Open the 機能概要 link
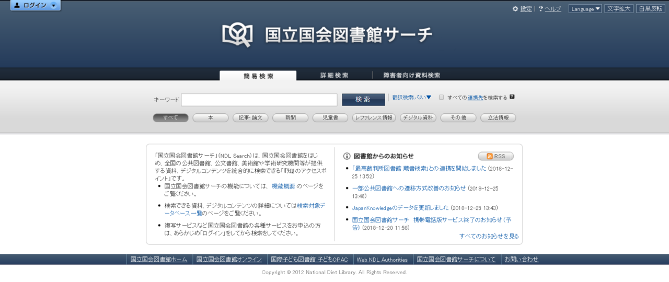Viewport: 669px width, 282px height. pos(283,186)
